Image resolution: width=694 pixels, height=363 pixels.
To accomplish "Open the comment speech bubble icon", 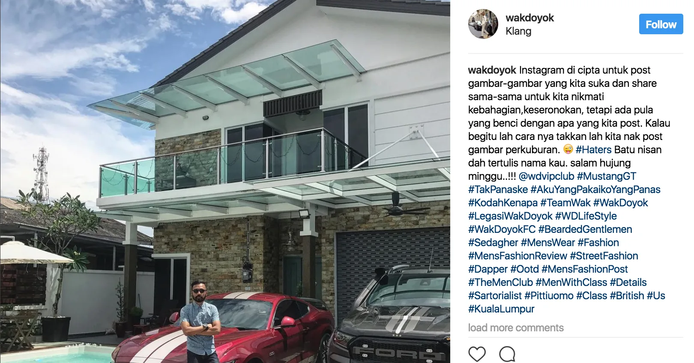I will [507, 354].
